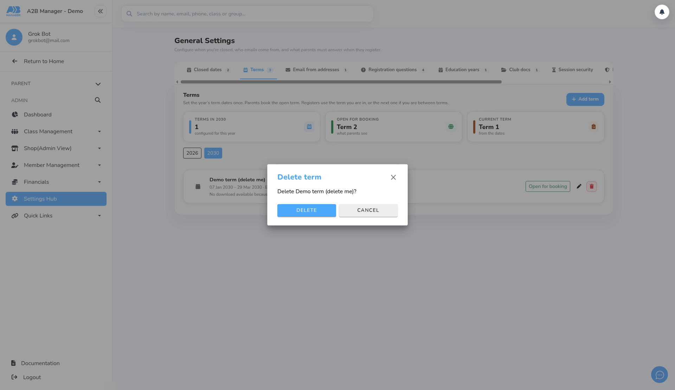
Task: Click the red trash icon for Demo term
Action: coord(591,187)
